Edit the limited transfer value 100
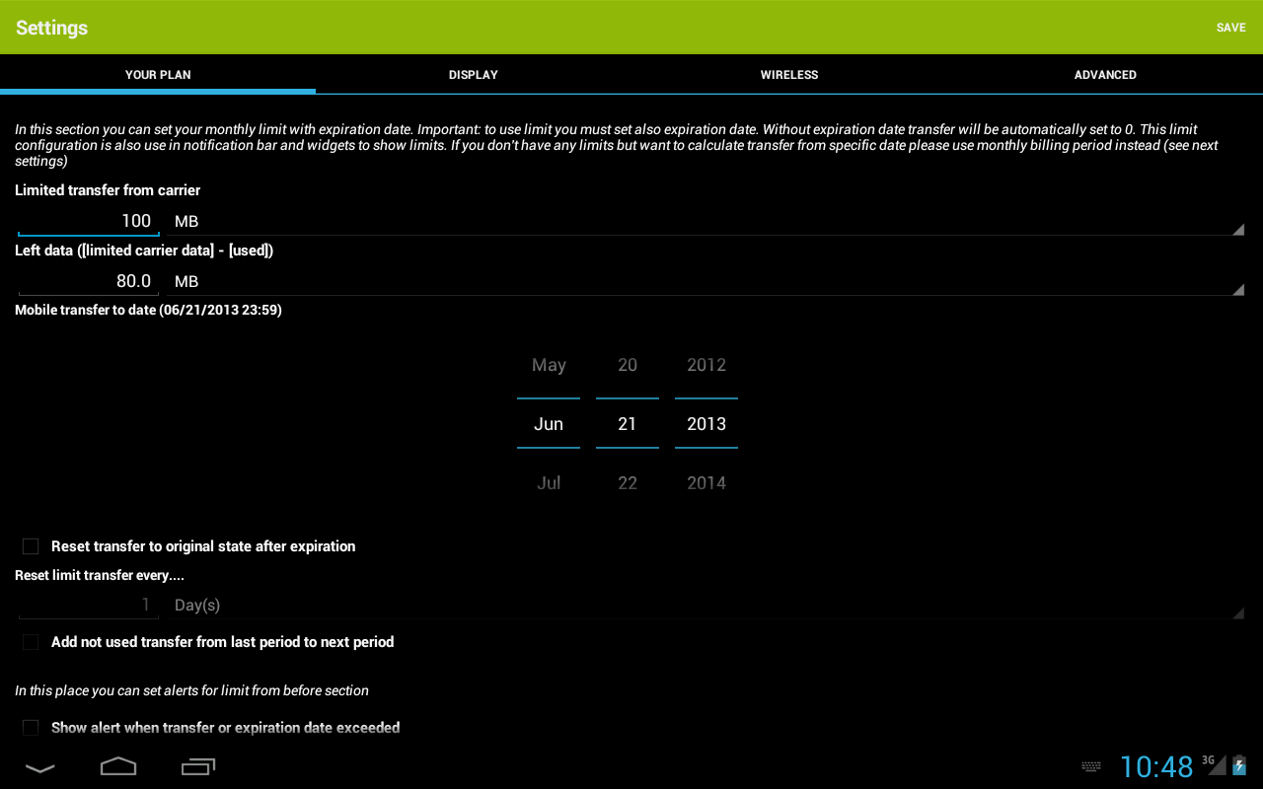The height and width of the screenshot is (789, 1263). pos(89,221)
